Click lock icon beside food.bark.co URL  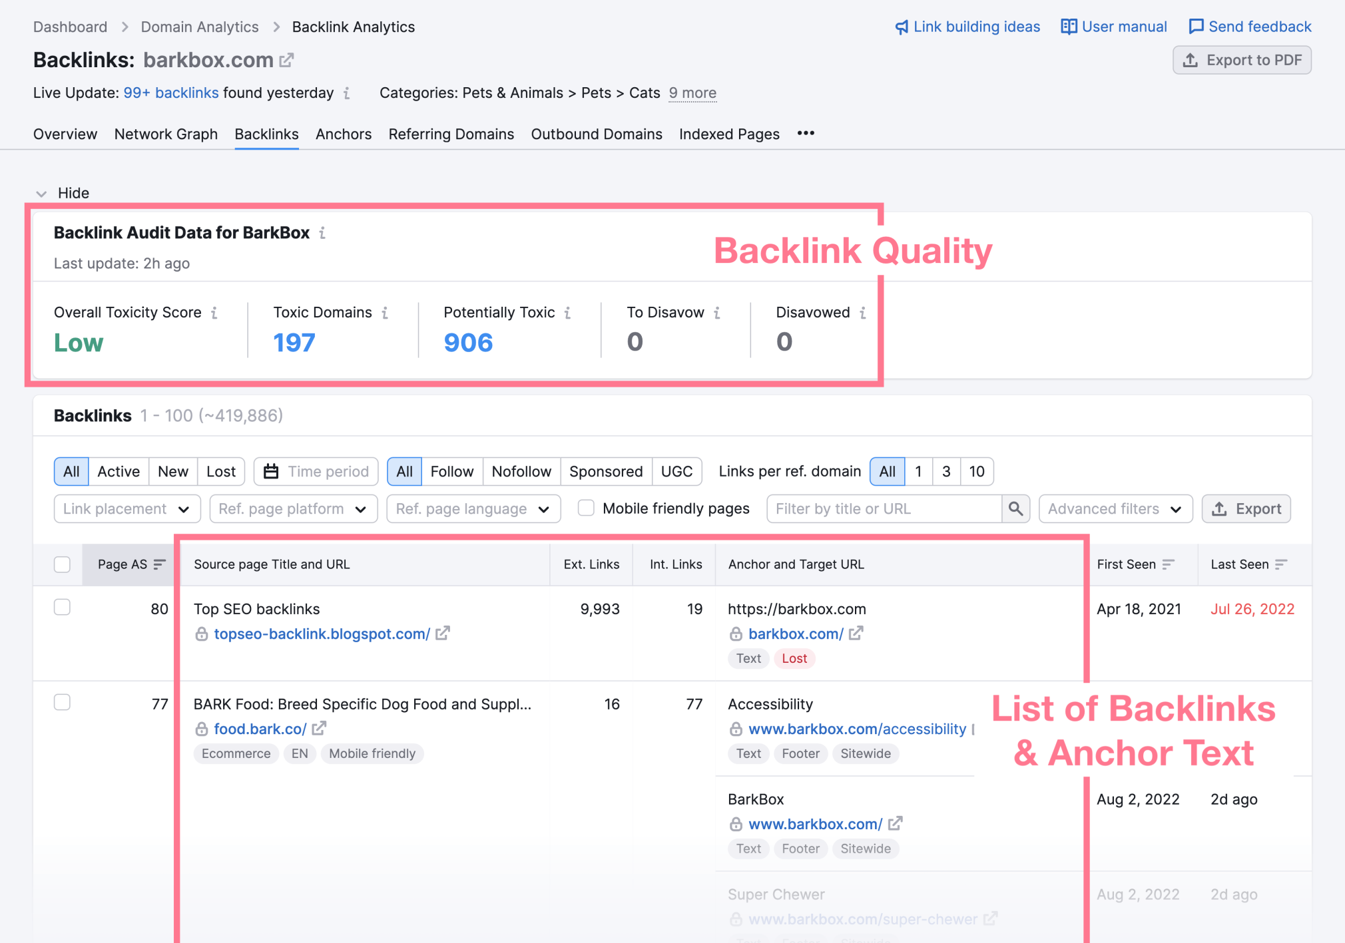tap(202, 729)
